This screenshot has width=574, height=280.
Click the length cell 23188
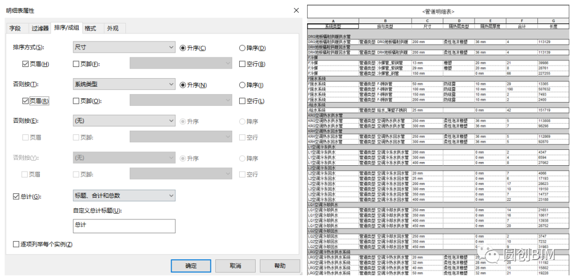pos(553,199)
